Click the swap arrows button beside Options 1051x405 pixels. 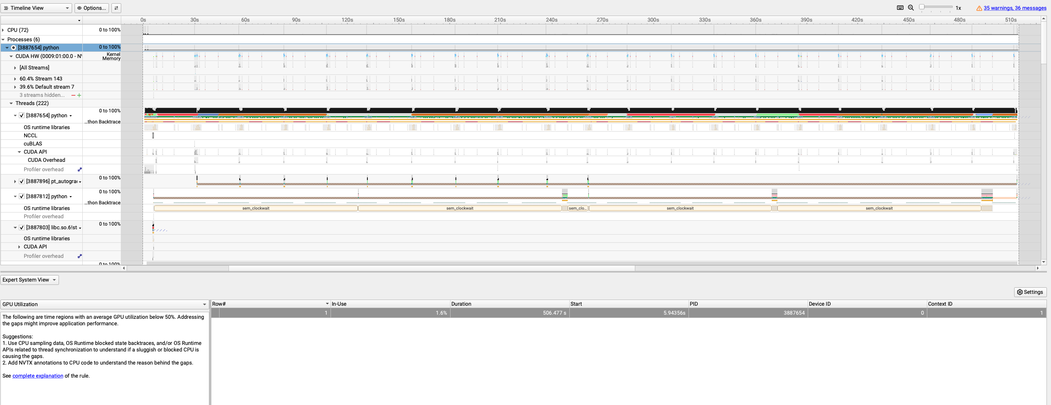click(116, 8)
